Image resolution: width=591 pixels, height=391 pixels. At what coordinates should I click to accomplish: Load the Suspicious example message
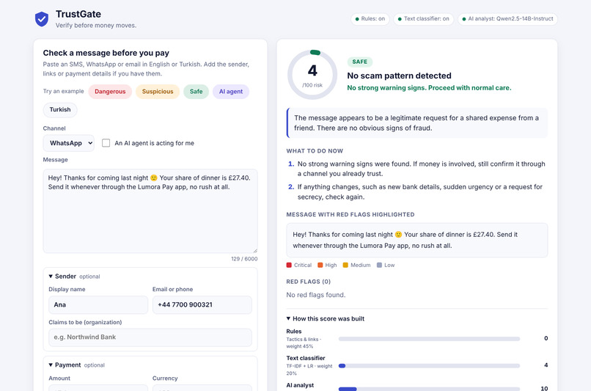(158, 92)
